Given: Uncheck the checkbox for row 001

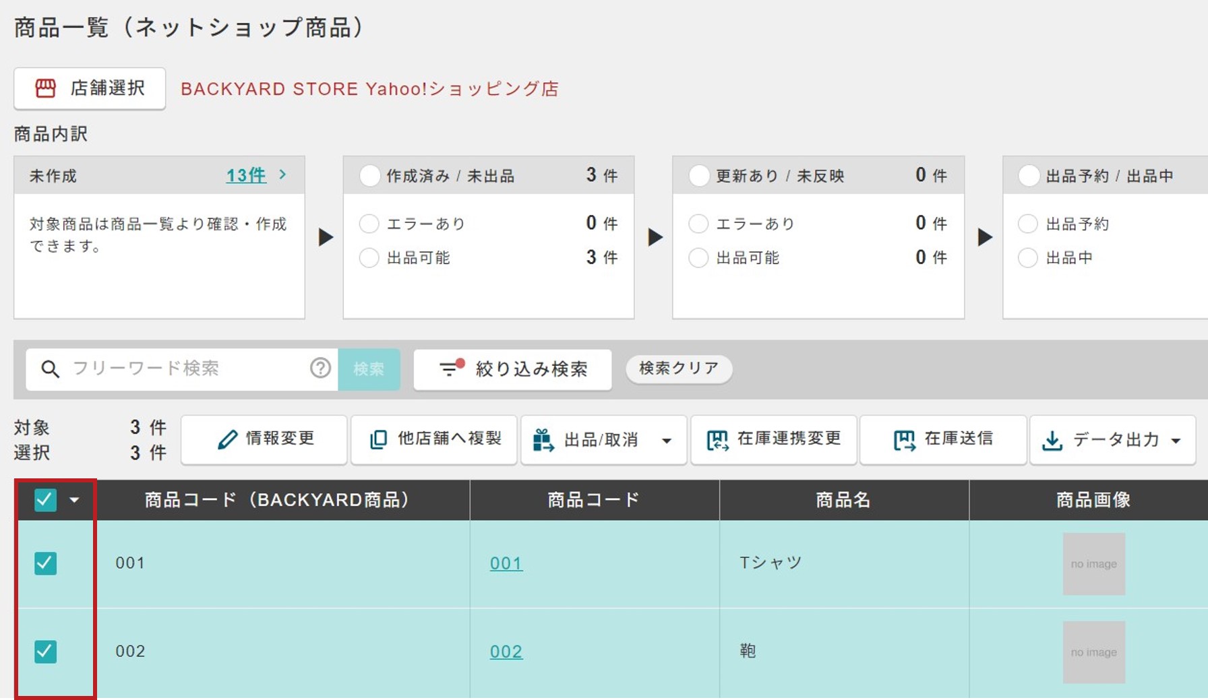Looking at the screenshot, I should coord(45,563).
